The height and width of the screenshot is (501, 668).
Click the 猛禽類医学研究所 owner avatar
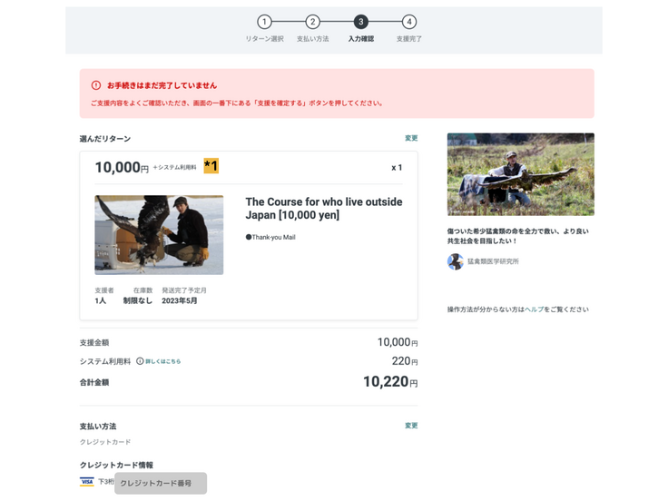coord(456,261)
